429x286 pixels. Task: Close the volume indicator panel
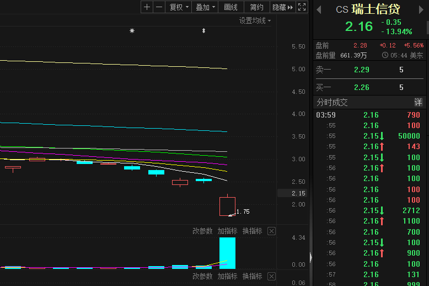pos(271,231)
